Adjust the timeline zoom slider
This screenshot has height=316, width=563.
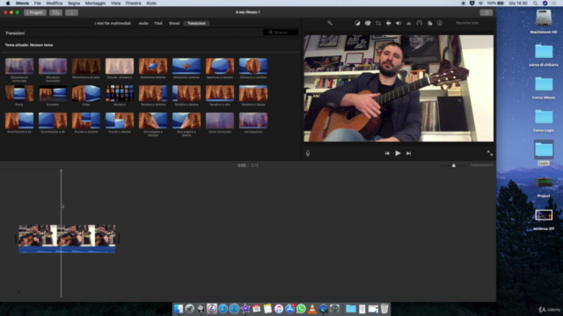click(x=454, y=165)
